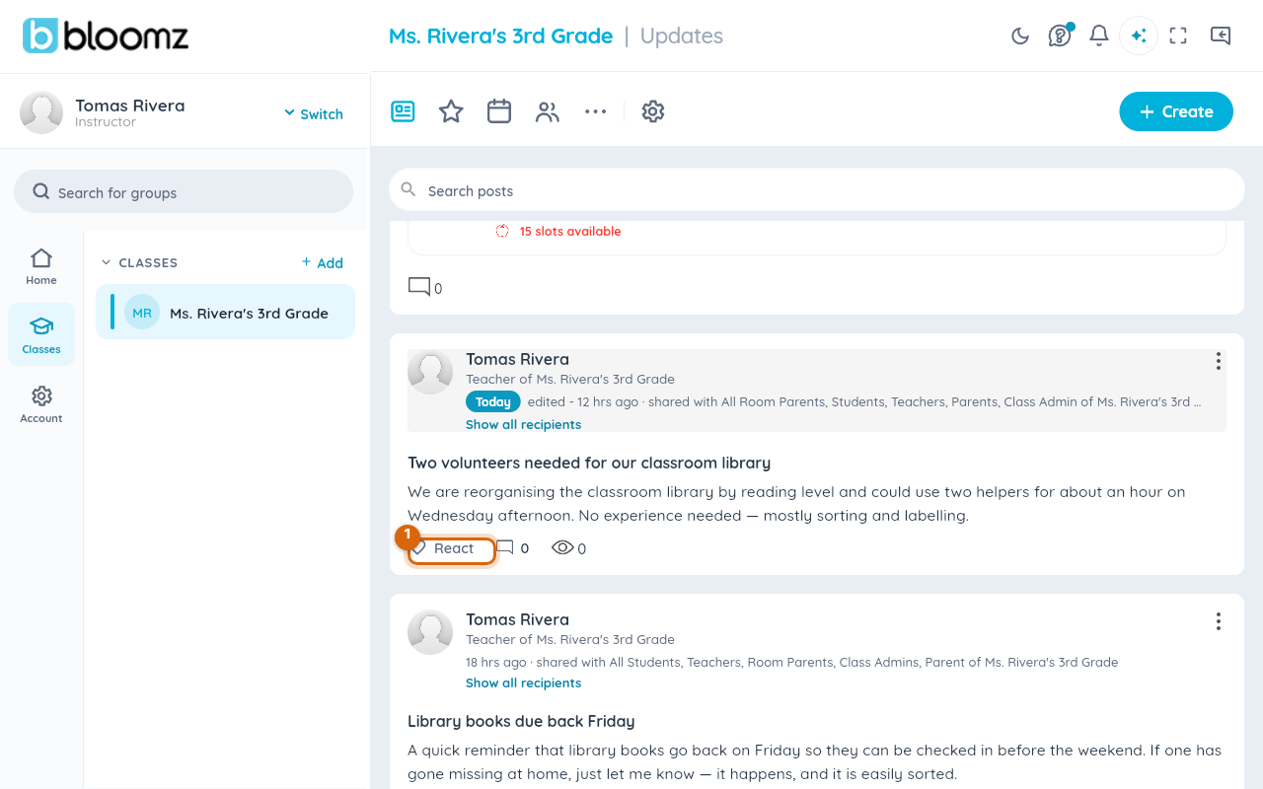View who saw the volunteers post
1263x789 pixels.
pos(568,548)
